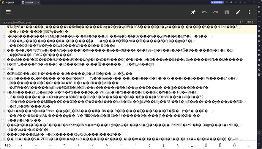
Task: Insert a Tab from the symbol bar
Action: pyautogui.click(x=7, y=145)
